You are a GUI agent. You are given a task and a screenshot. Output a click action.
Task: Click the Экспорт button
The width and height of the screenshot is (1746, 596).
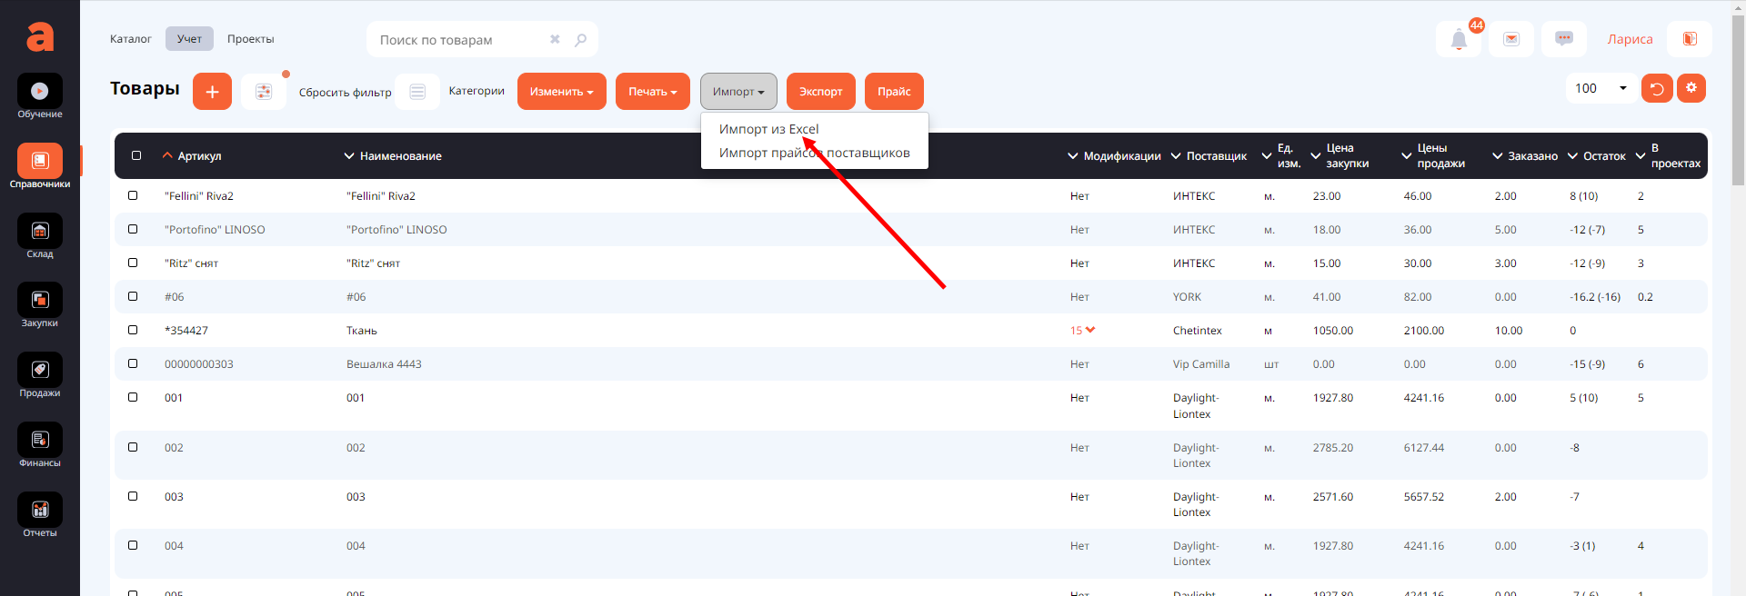click(820, 92)
